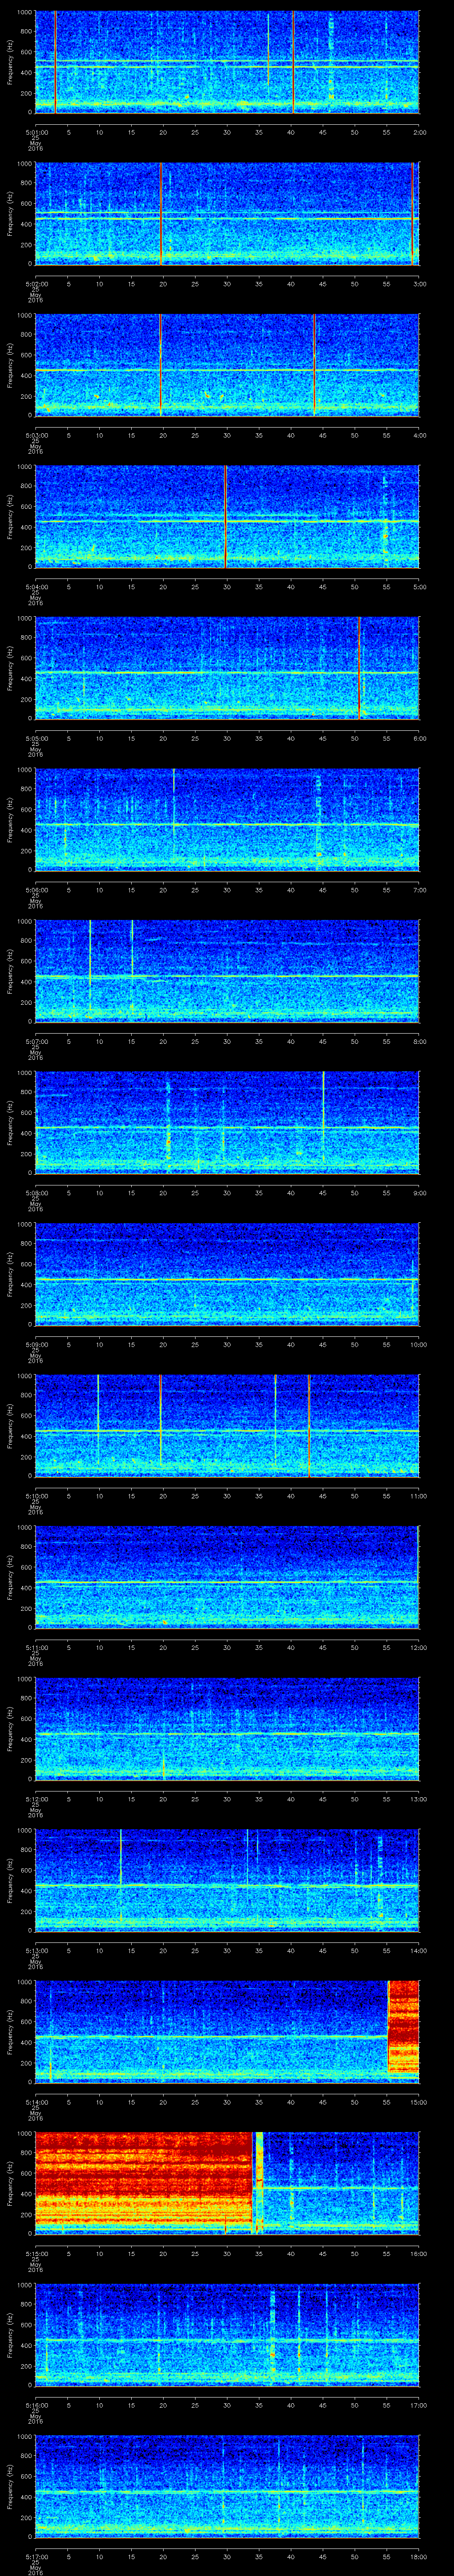454x2576 pixels.
Task: Click 'Frequency (Hz)' axis label of 5:08:00 plot
Action: click(10, 1122)
